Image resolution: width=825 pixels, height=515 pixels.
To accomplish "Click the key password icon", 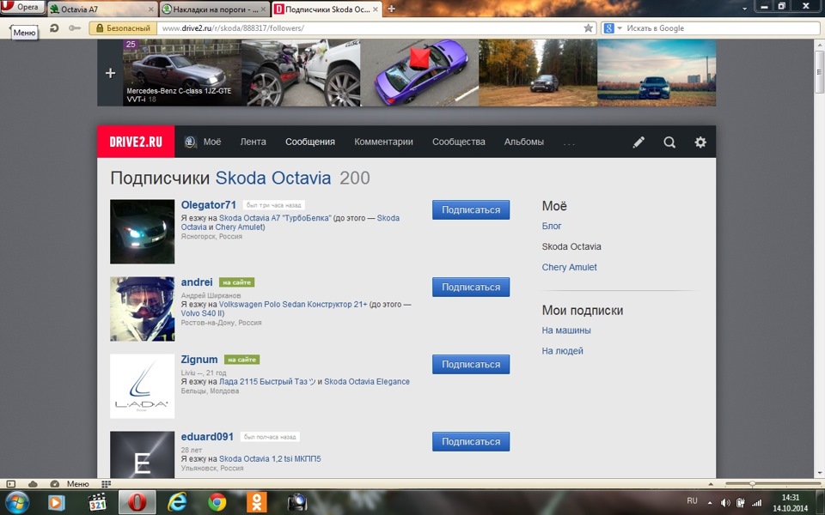I will tap(75, 28).
